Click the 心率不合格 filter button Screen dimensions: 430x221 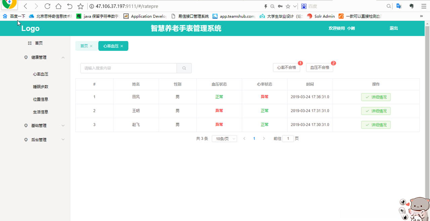coord(286,67)
